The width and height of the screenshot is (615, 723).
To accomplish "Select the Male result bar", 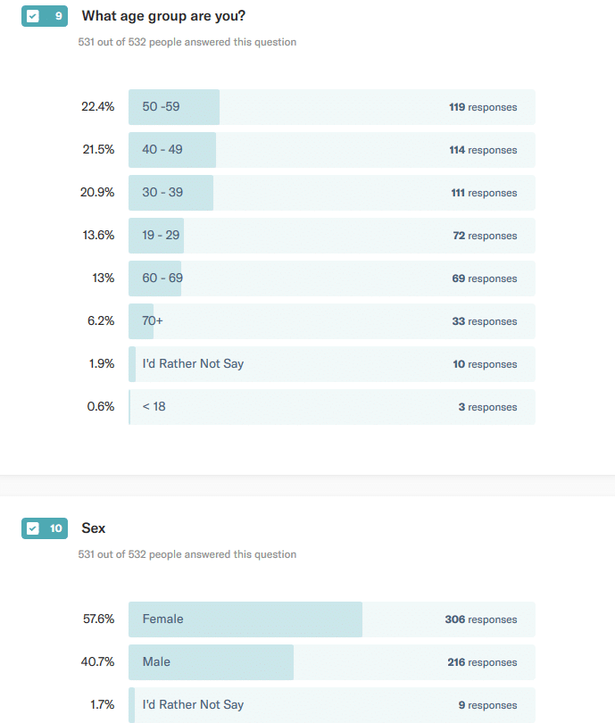I will pos(331,662).
